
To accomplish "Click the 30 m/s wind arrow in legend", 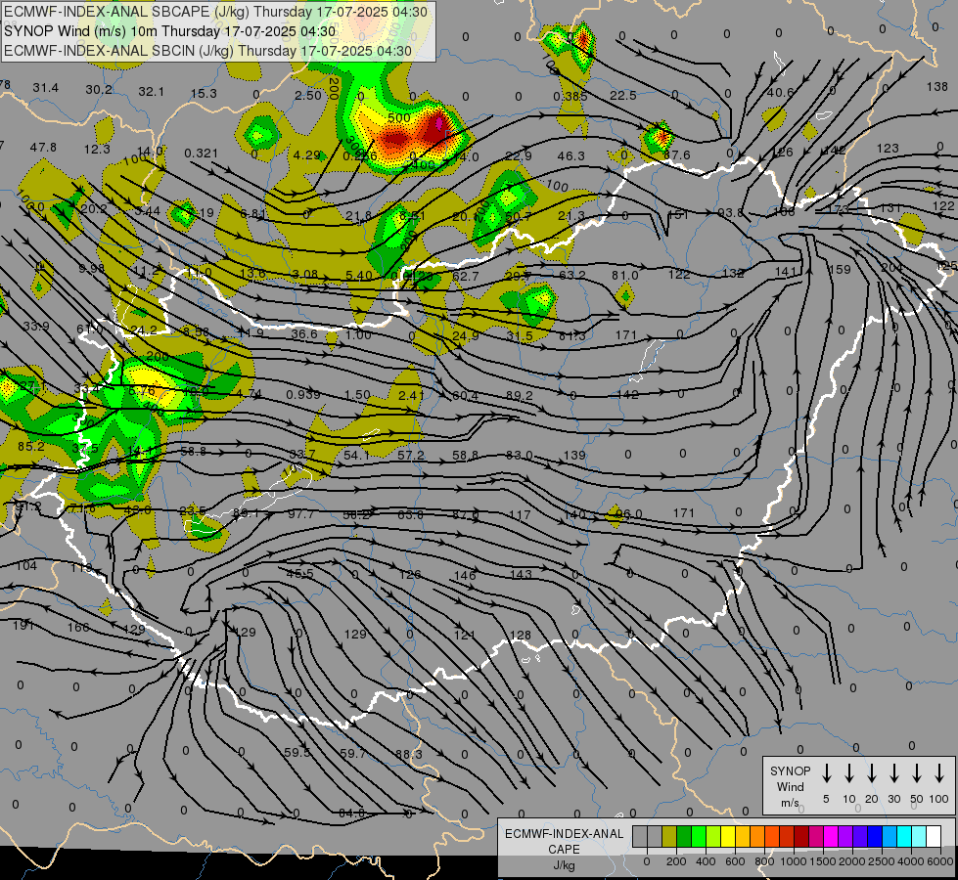I will coord(893,773).
